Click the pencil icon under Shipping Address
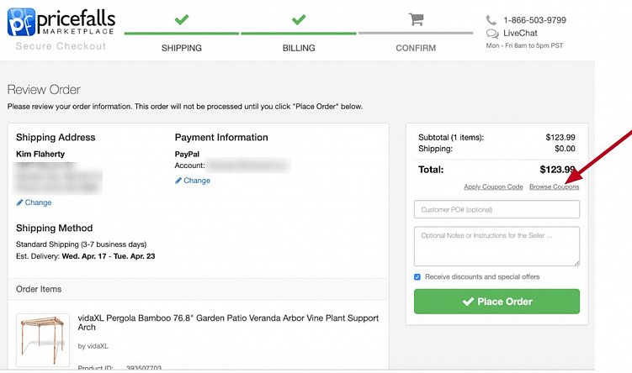632x373 pixels. tap(19, 202)
